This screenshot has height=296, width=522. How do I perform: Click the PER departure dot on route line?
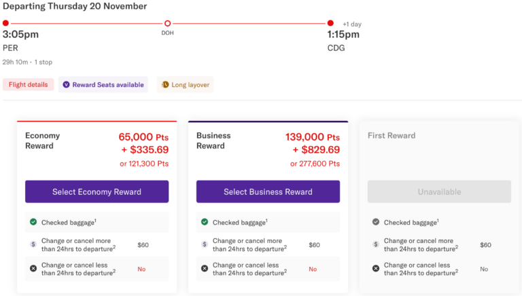tap(5, 23)
